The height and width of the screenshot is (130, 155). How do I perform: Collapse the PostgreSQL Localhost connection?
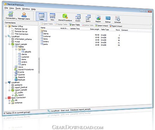pyautogui.click(x=6, y=83)
